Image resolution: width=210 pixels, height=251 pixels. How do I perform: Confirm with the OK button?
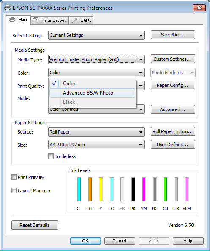85,241
